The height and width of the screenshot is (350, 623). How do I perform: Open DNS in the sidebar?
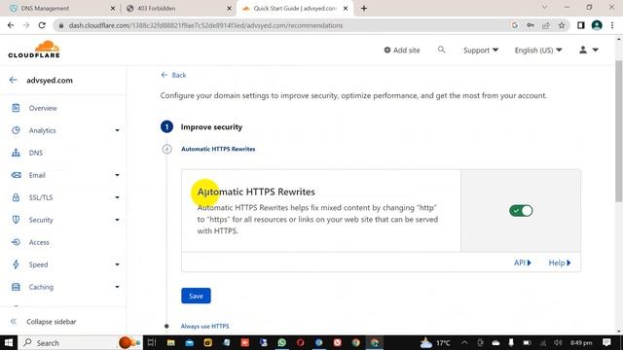coord(36,153)
